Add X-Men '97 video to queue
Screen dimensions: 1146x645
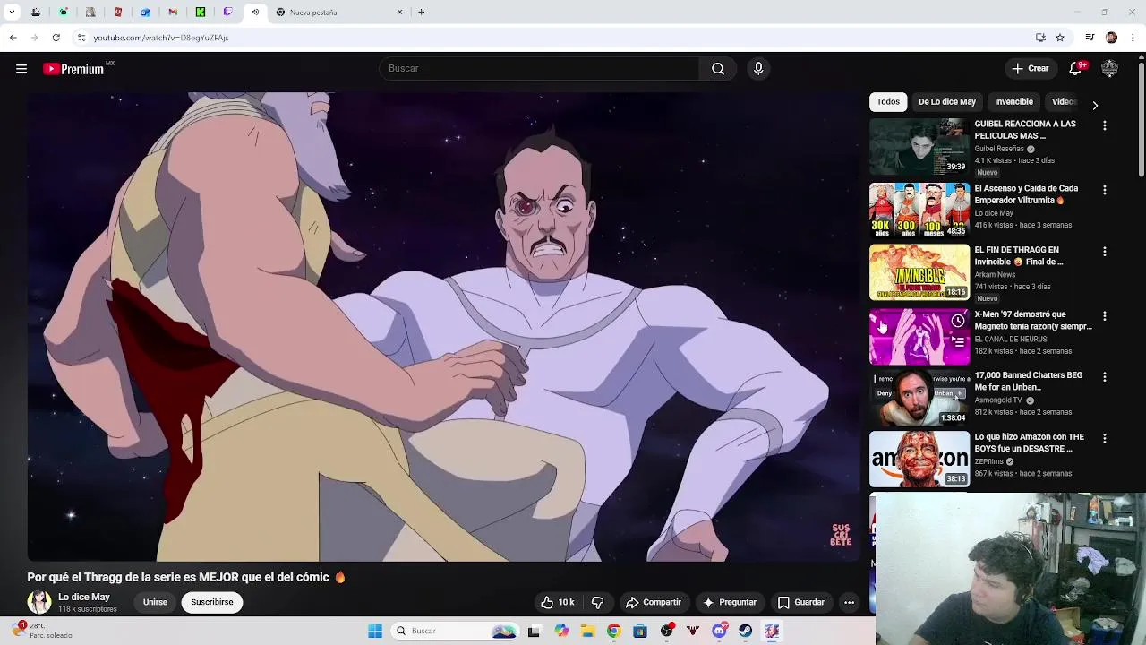(x=958, y=342)
